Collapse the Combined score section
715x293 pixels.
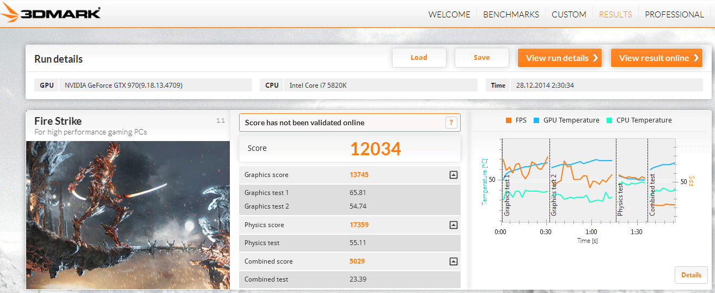click(x=454, y=261)
